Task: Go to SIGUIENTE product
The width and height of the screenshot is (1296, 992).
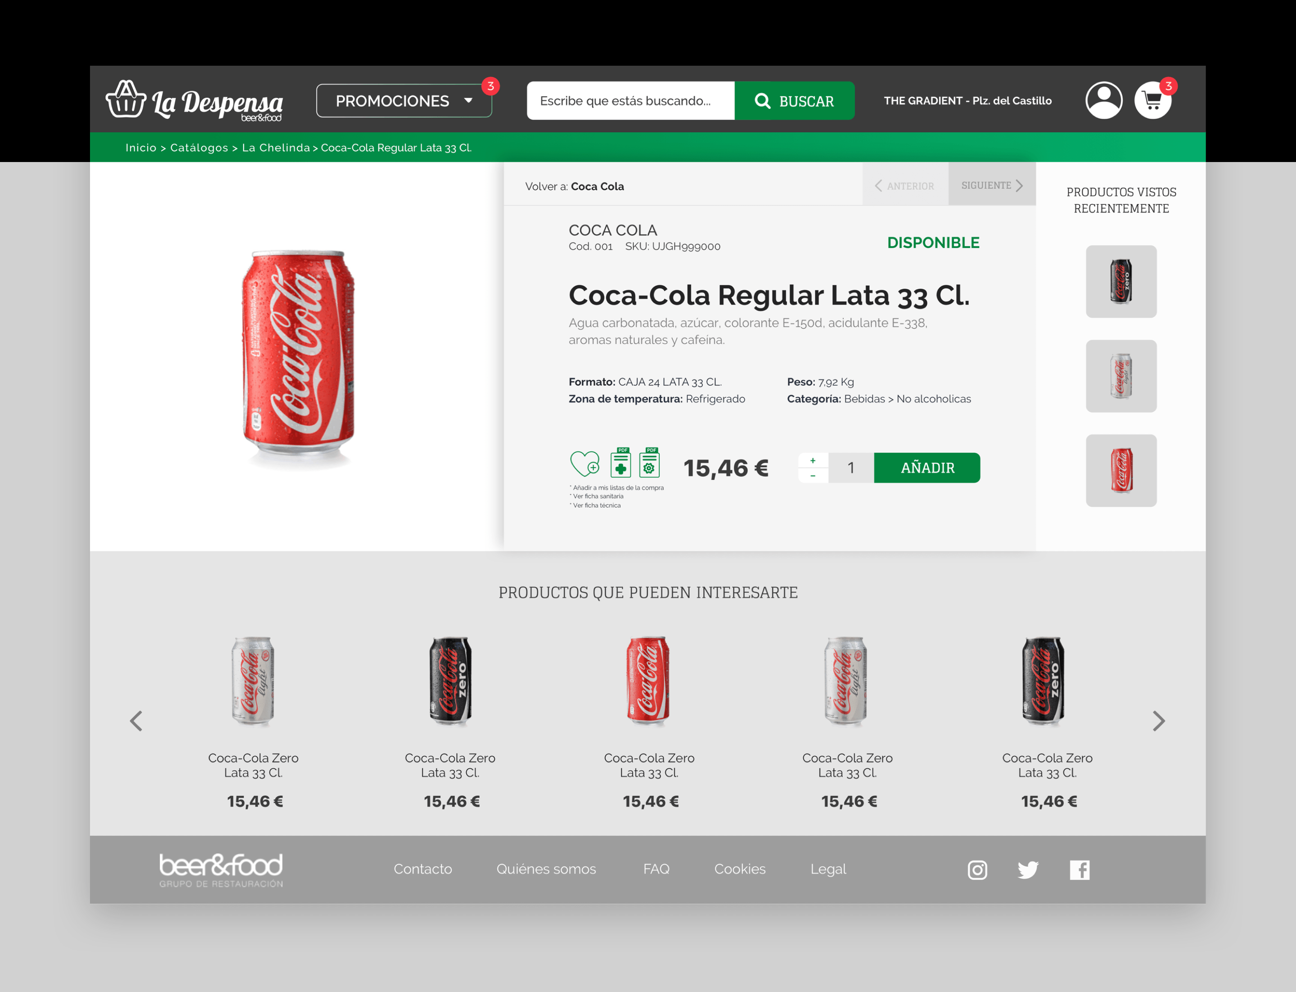Action: (x=992, y=185)
